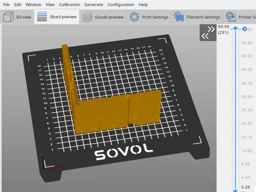This screenshot has height=192, width=256.
Task: Switch to the Gcode preview tab
Action: (103, 17)
